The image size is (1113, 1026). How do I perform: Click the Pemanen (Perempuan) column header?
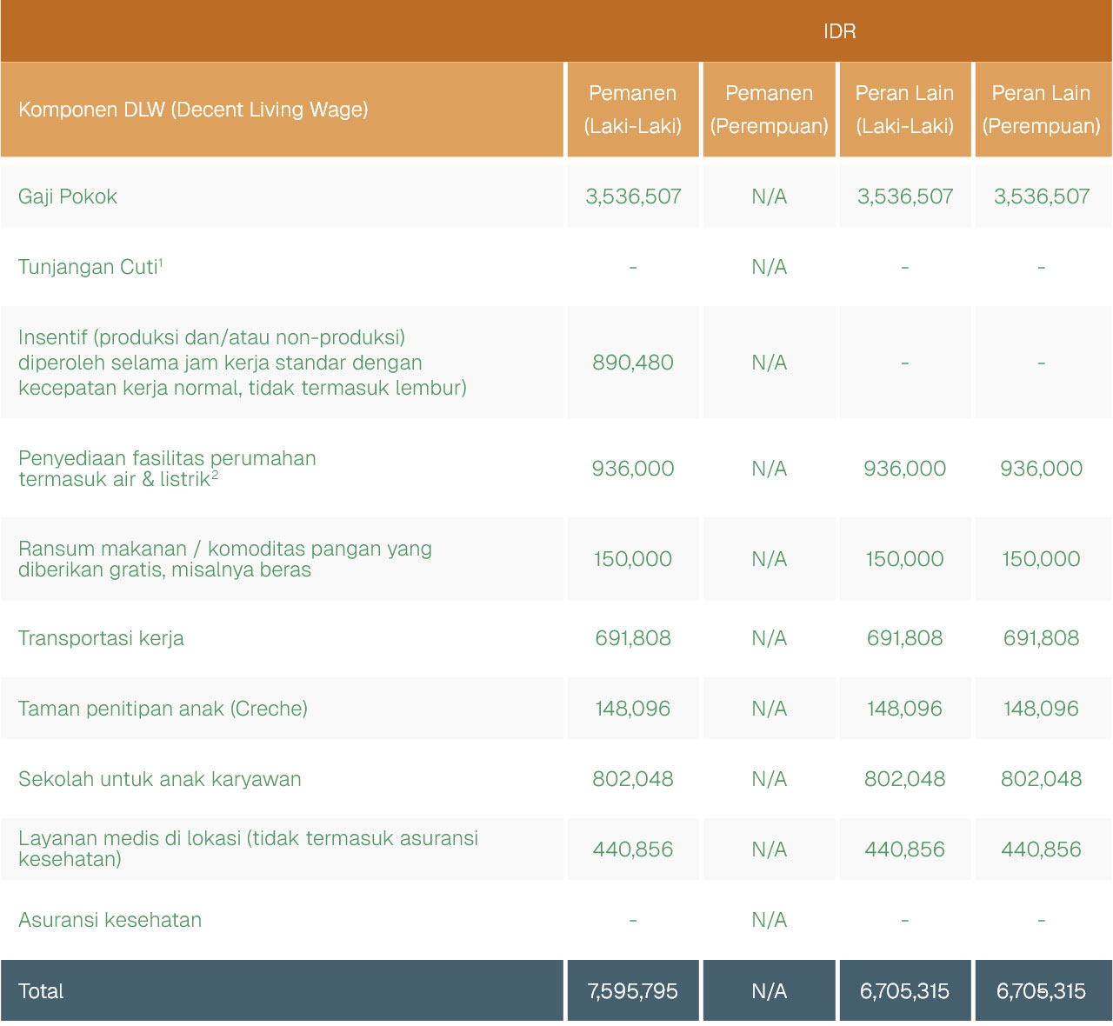point(769,110)
